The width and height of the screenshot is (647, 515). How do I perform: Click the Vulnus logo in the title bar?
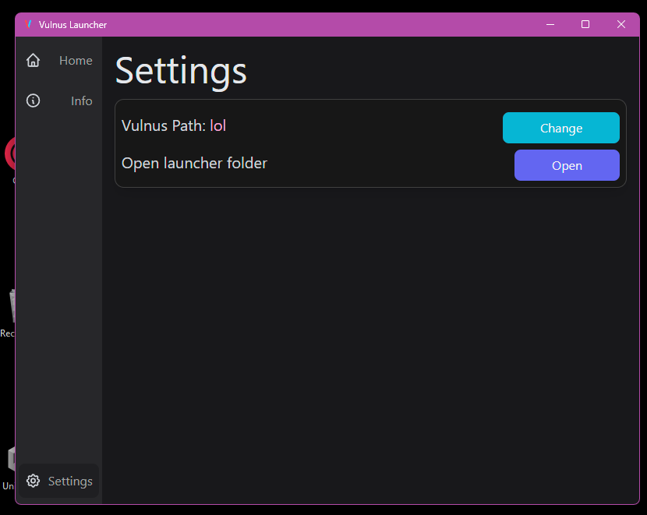(28, 24)
